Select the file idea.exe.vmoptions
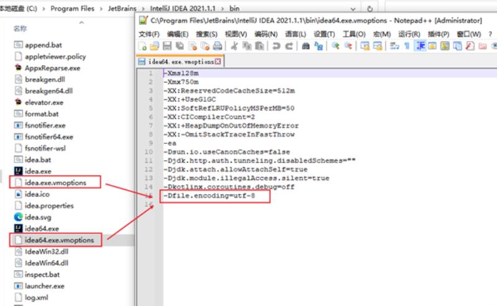Viewport: 497px width, 306px height. coord(55,182)
